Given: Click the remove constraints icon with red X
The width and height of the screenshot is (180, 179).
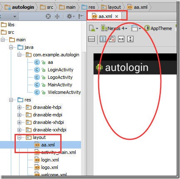Looking at the screenshot, I should tap(112, 39).
